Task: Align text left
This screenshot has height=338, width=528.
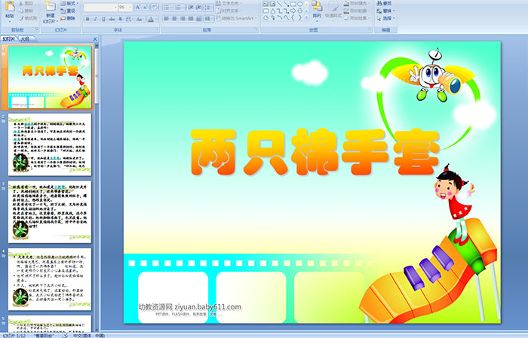Action: pos(166,19)
